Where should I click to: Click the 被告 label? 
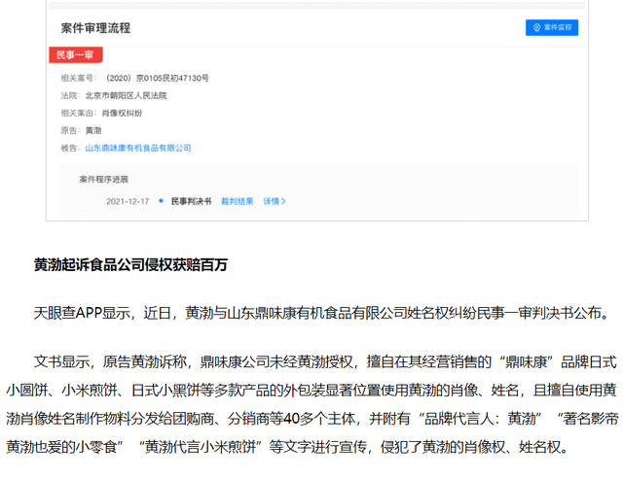pos(70,148)
